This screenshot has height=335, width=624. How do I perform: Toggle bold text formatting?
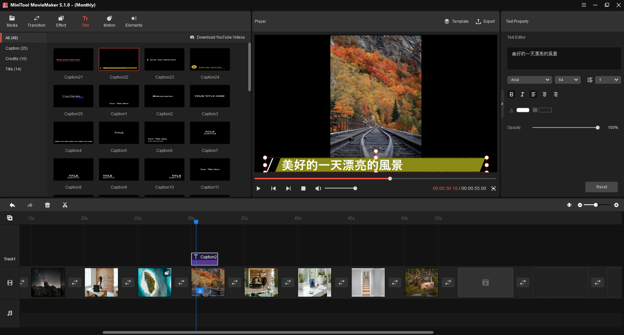pos(511,94)
